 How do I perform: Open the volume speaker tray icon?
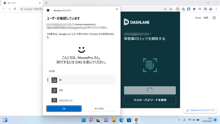tap(194, 120)
